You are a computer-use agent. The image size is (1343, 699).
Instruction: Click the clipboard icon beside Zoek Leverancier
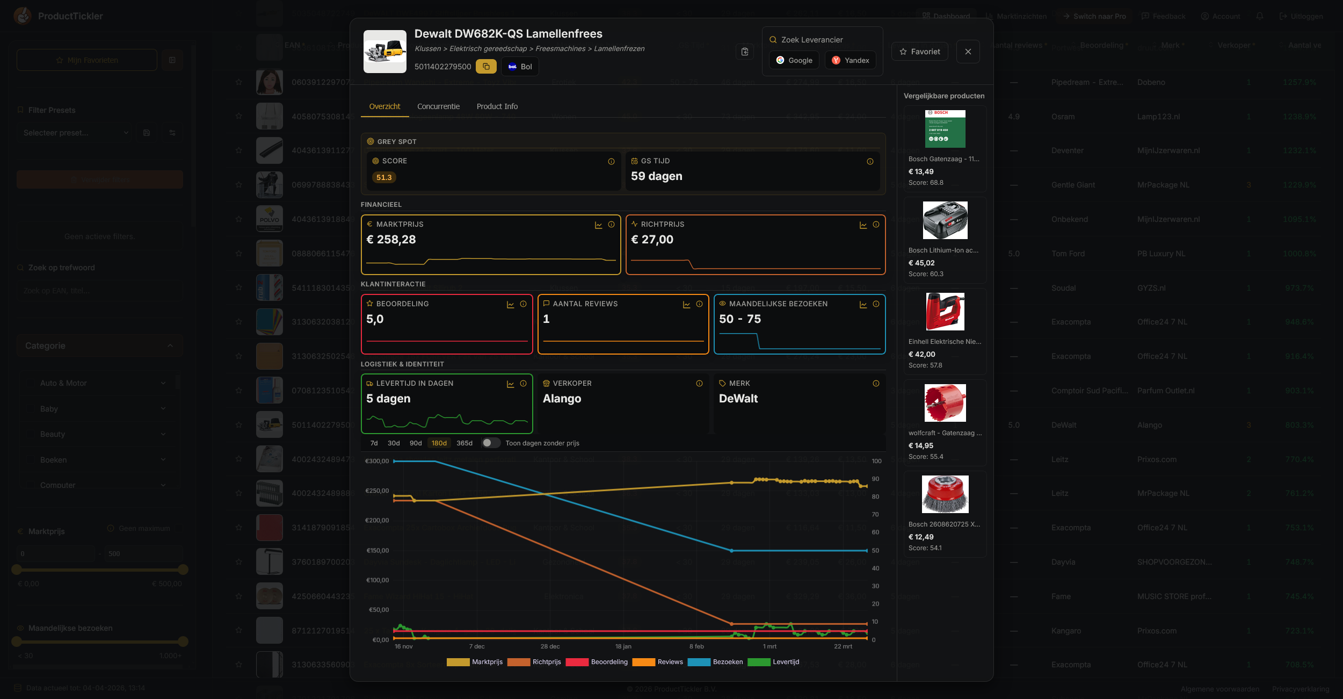click(745, 52)
